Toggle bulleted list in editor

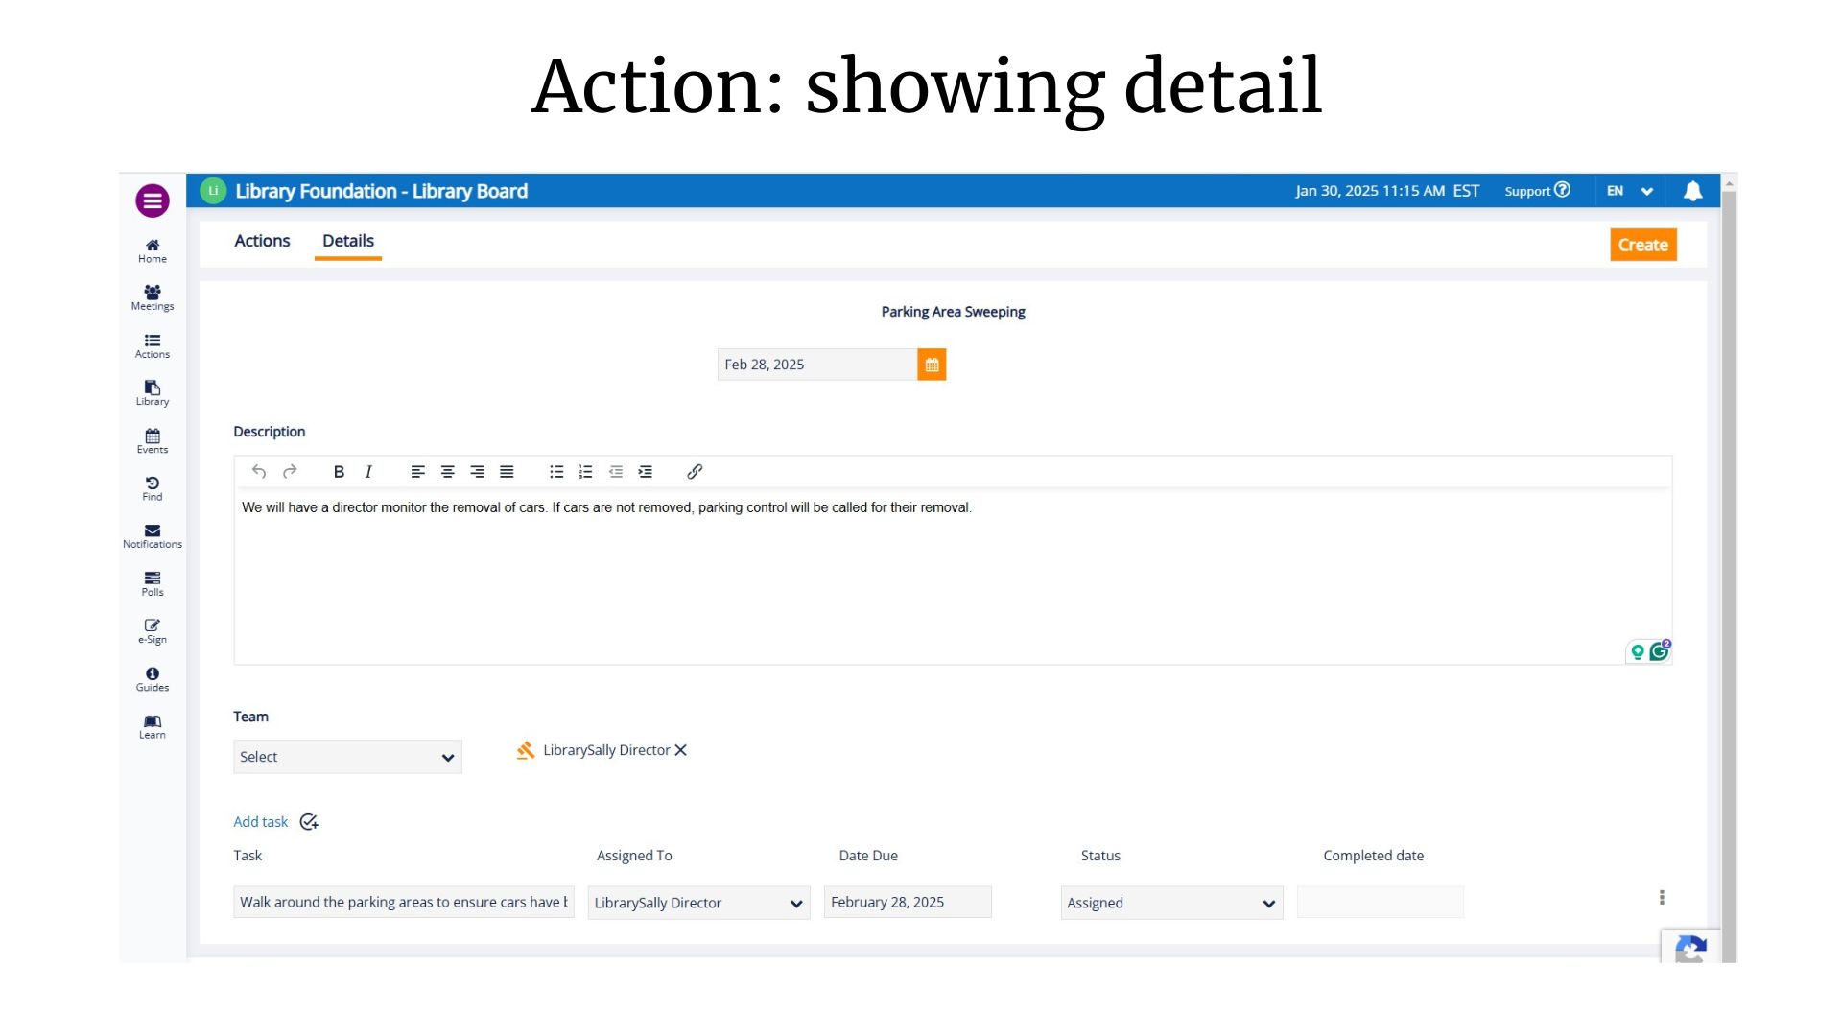(x=555, y=472)
